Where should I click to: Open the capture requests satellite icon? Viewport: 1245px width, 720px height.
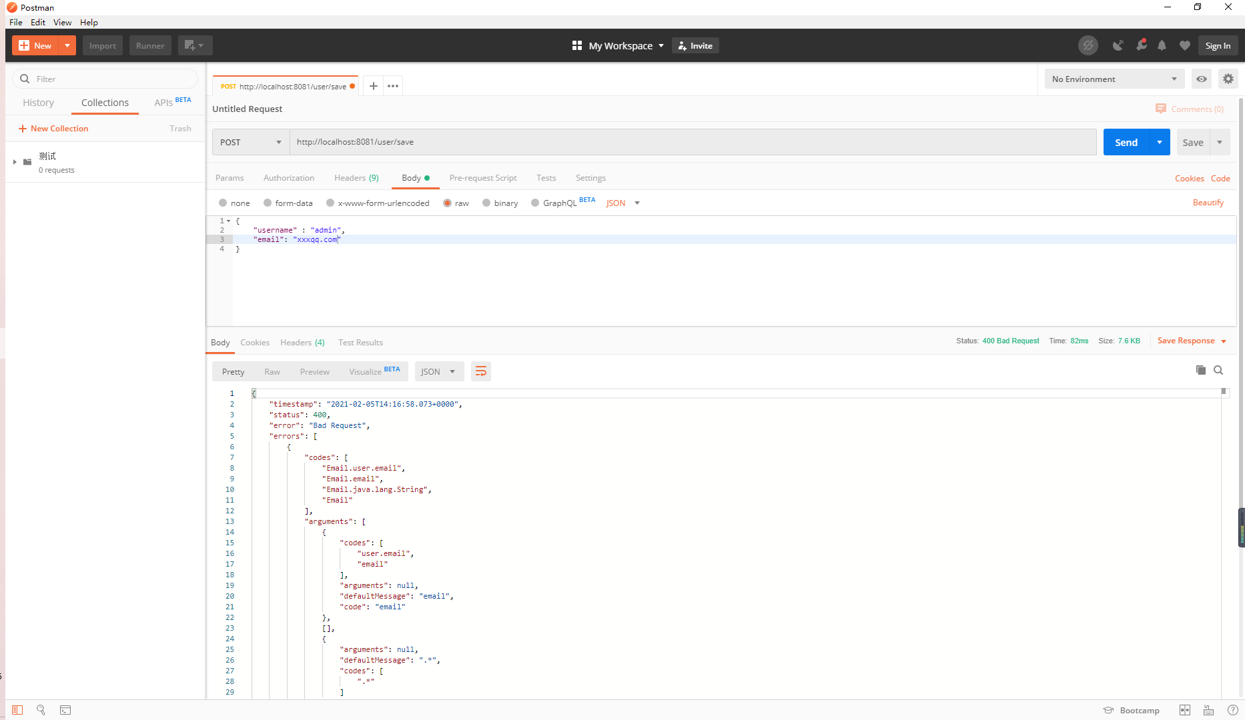(x=1118, y=45)
